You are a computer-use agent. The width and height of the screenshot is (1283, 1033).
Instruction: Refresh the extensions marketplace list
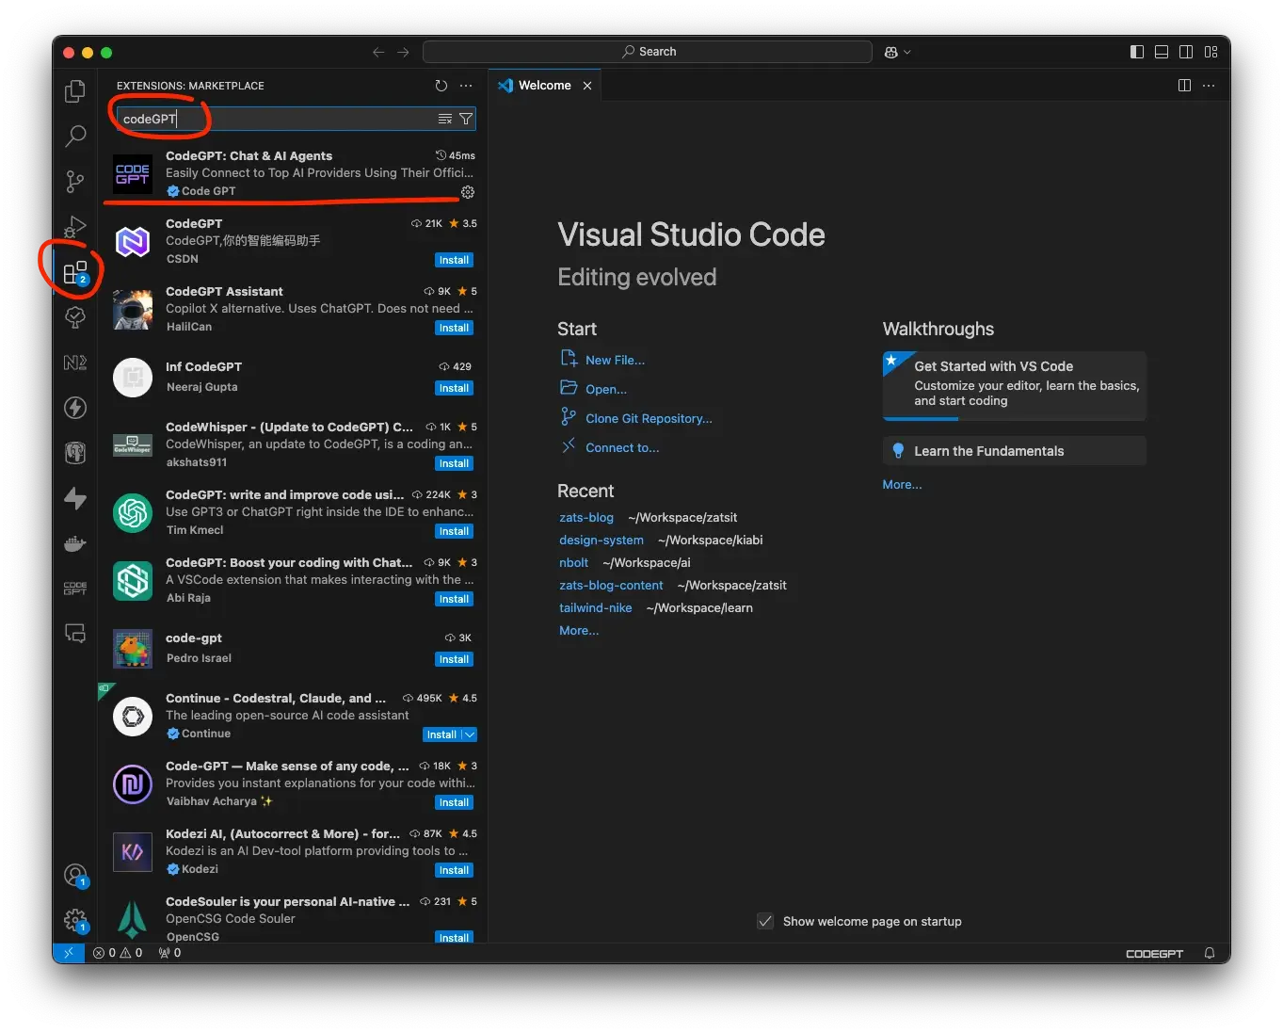[x=441, y=86]
